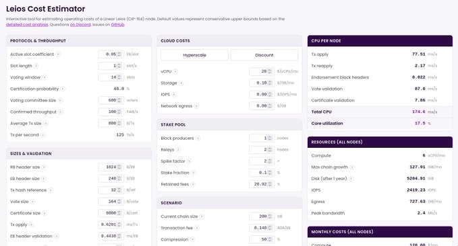Show info icon next to Relays
The width and height of the screenshot is (458, 246).
178,150
